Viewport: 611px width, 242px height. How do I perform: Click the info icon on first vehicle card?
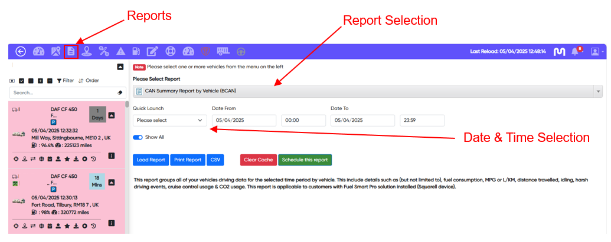111,156
